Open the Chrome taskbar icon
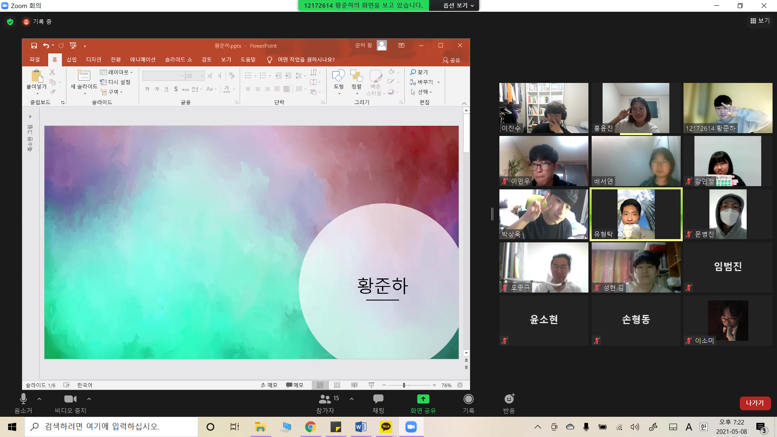 pyautogui.click(x=310, y=427)
